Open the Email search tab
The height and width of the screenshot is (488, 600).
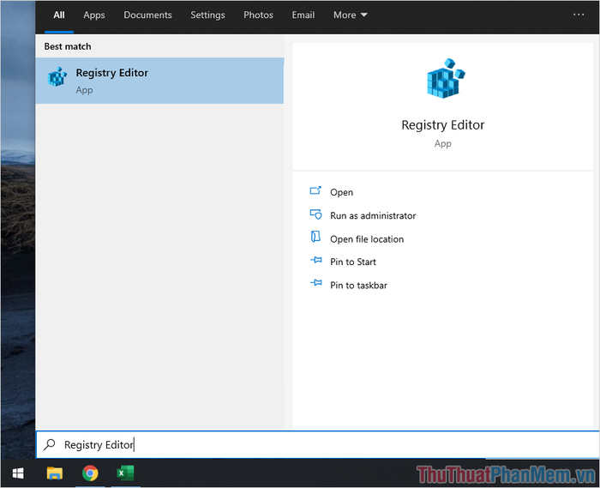[x=303, y=15]
